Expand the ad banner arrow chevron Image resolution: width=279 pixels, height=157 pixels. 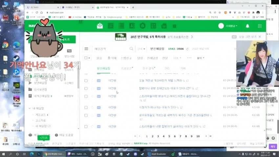pos(192,37)
